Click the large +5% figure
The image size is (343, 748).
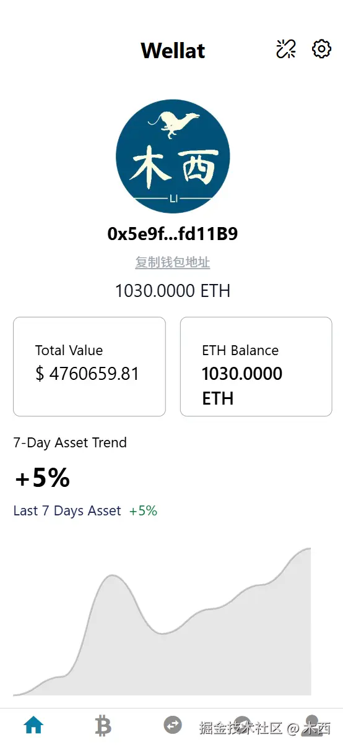pos(42,478)
